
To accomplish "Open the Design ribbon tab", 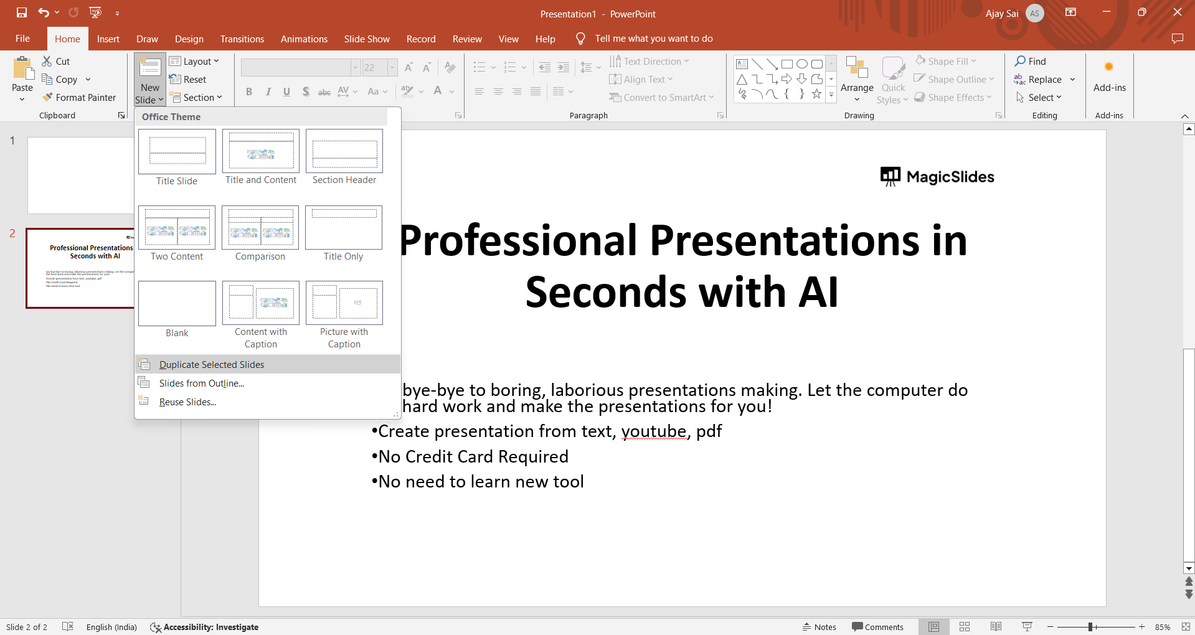I will pos(189,39).
